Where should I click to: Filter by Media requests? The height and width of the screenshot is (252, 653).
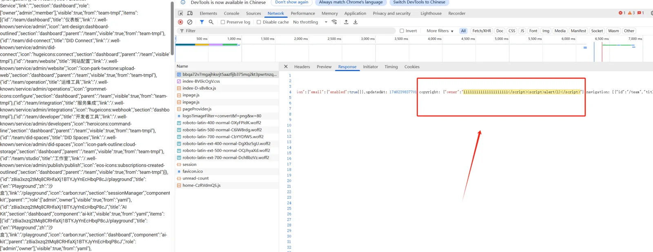click(x=560, y=31)
